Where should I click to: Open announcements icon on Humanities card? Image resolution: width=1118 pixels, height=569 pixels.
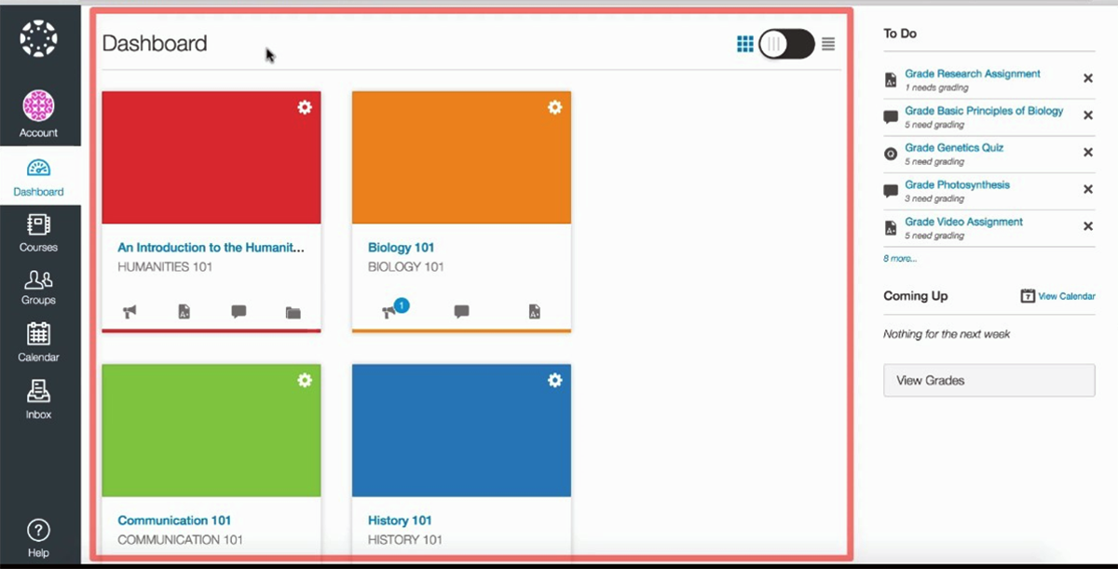(x=130, y=313)
